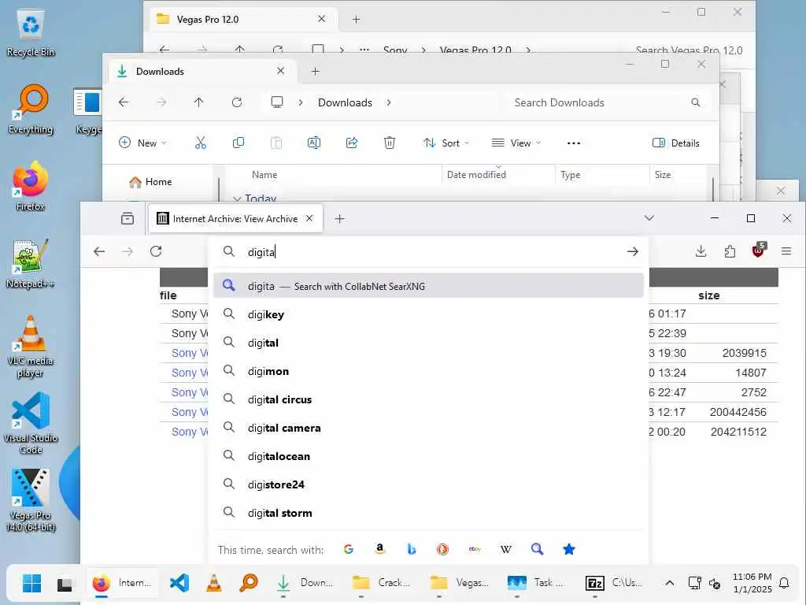Image resolution: width=806 pixels, height=605 pixels.
Task: Choose the digimon suggestion
Action: tap(428, 371)
